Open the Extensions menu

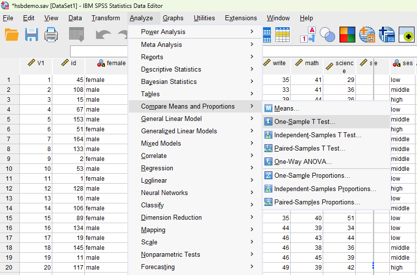coord(241,18)
